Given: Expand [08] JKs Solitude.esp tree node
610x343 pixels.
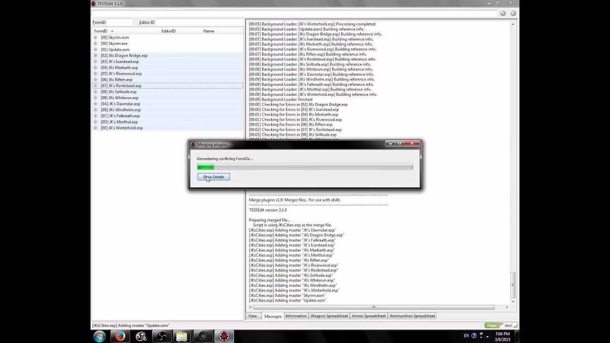Looking at the screenshot, I should 95,91.
